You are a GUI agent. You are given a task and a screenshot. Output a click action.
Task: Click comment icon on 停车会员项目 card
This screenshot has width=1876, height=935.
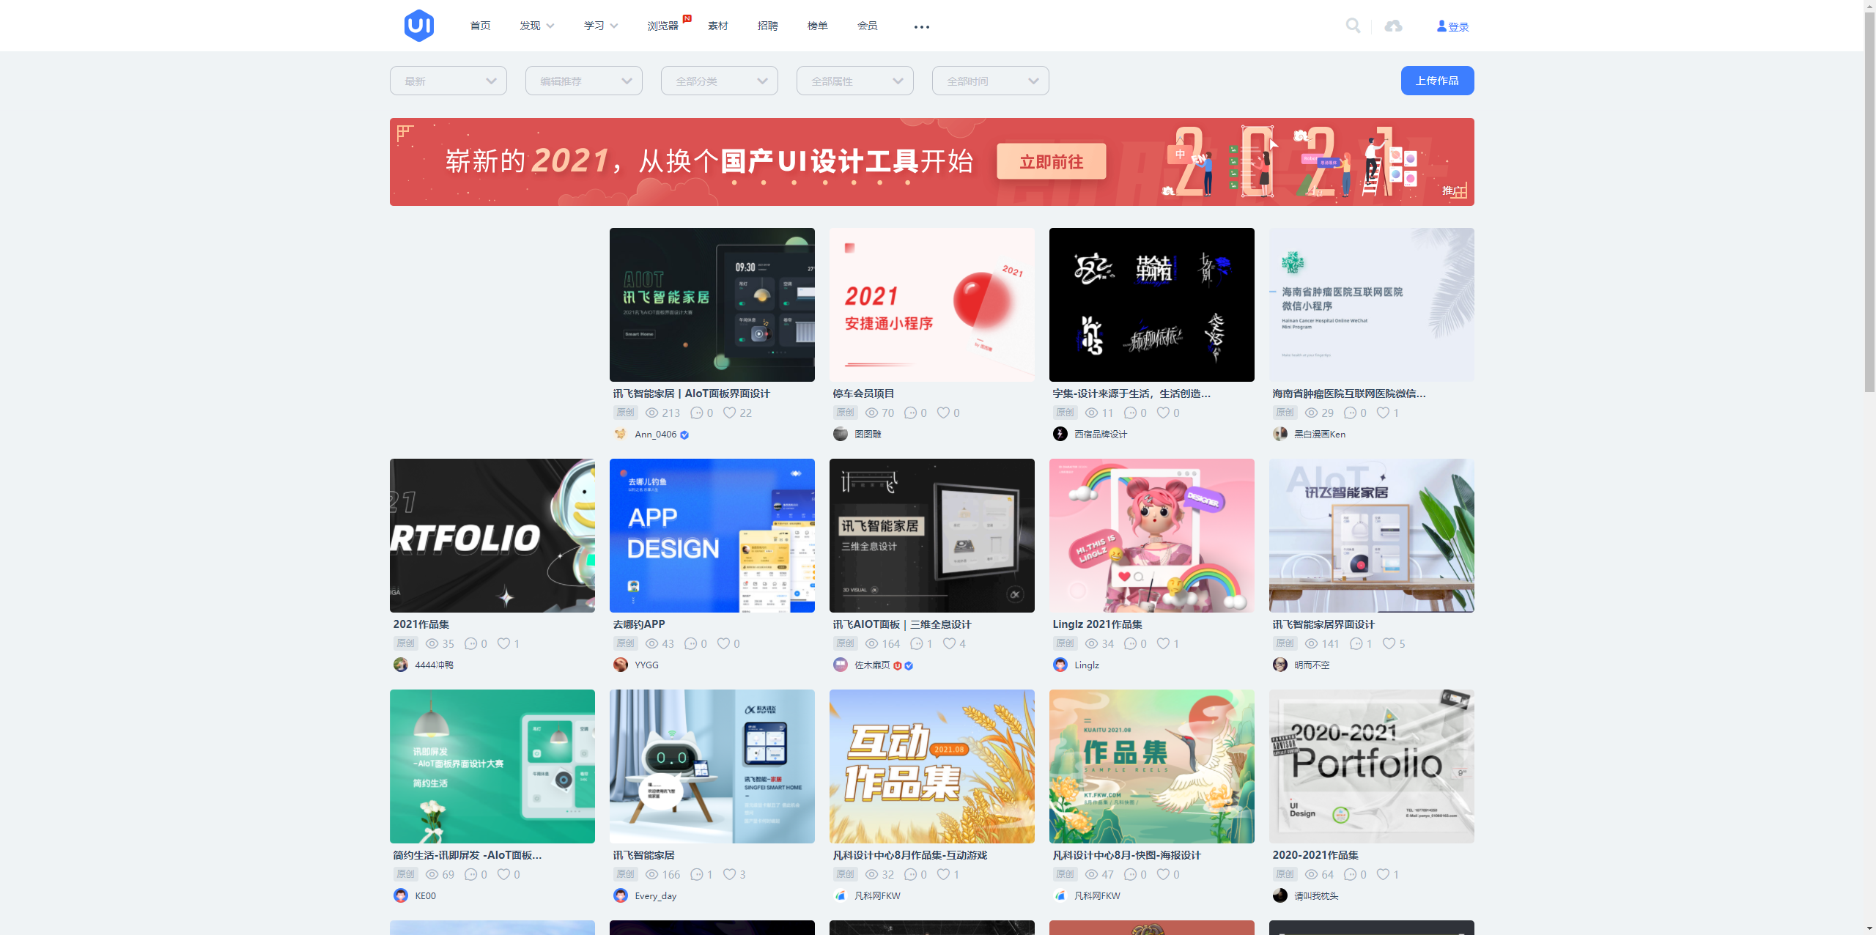pyautogui.click(x=910, y=413)
